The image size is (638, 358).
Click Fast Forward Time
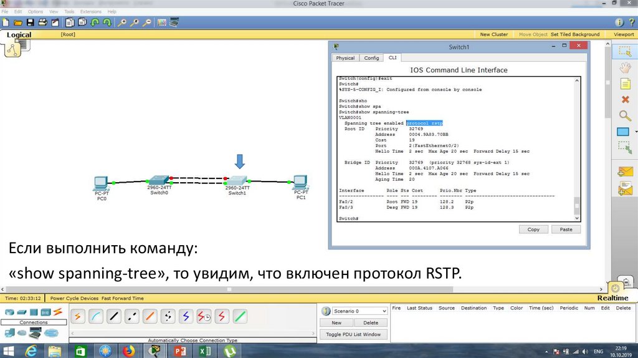coord(123,298)
